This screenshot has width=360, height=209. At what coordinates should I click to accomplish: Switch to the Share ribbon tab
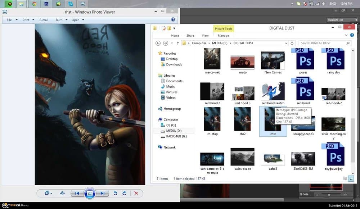[190, 36]
